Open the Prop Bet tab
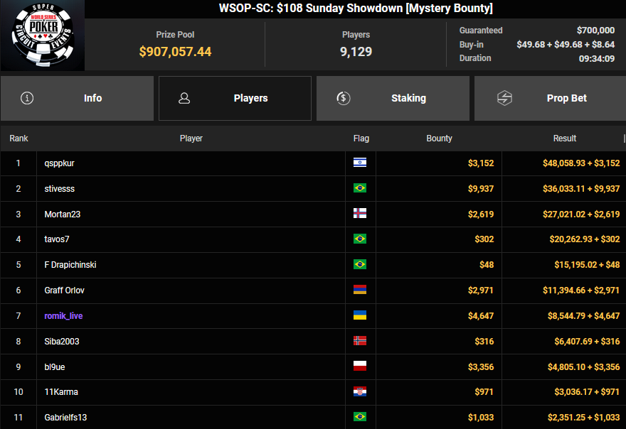This screenshot has width=626, height=429. pos(551,98)
